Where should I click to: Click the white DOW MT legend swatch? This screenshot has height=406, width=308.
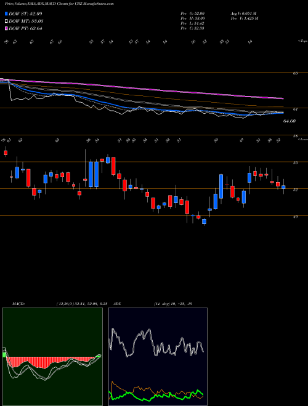7,22
